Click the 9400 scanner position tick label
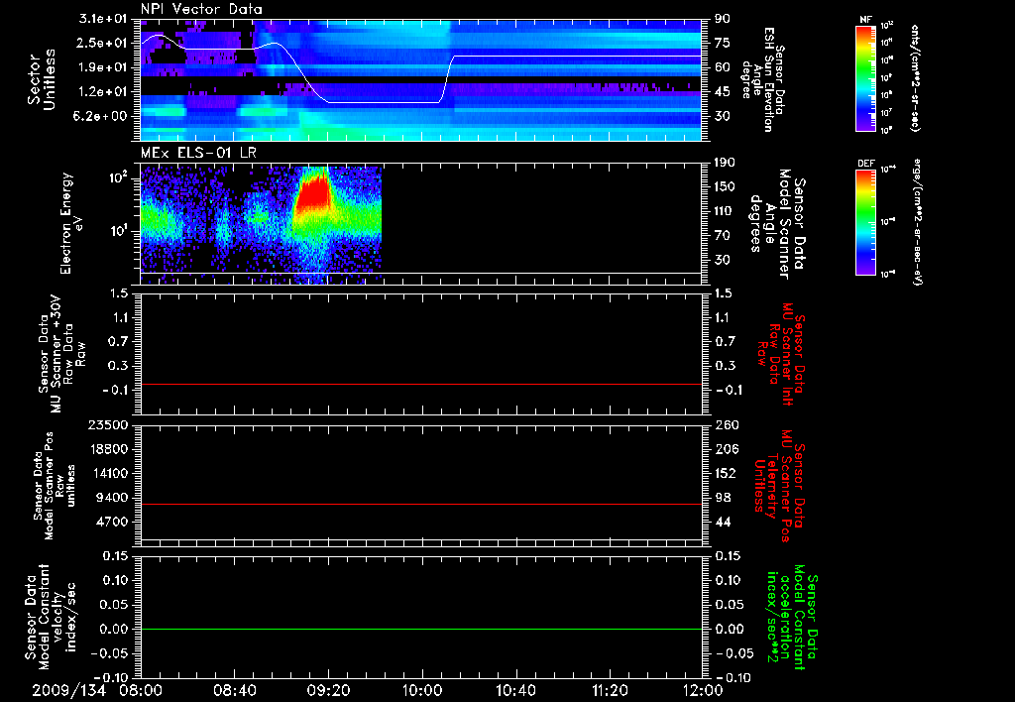Image resolution: width=1015 pixels, height=702 pixels. click(x=111, y=498)
